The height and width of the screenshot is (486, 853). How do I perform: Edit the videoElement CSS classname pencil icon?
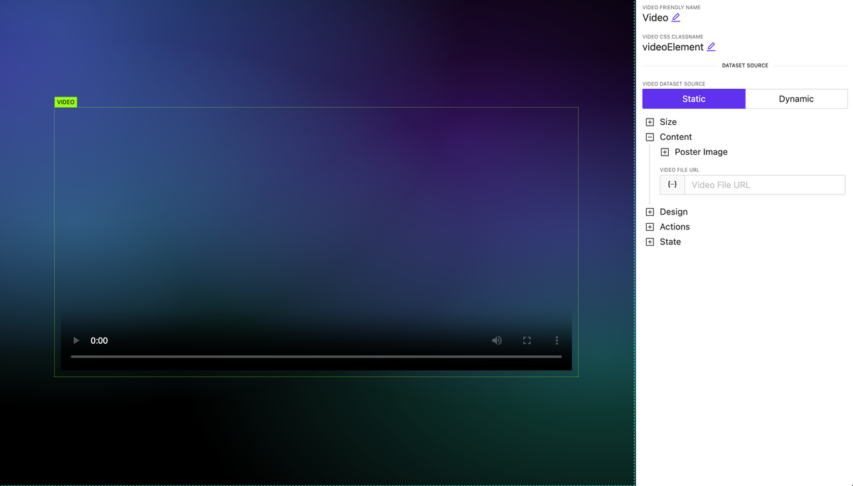tap(712, 46)
